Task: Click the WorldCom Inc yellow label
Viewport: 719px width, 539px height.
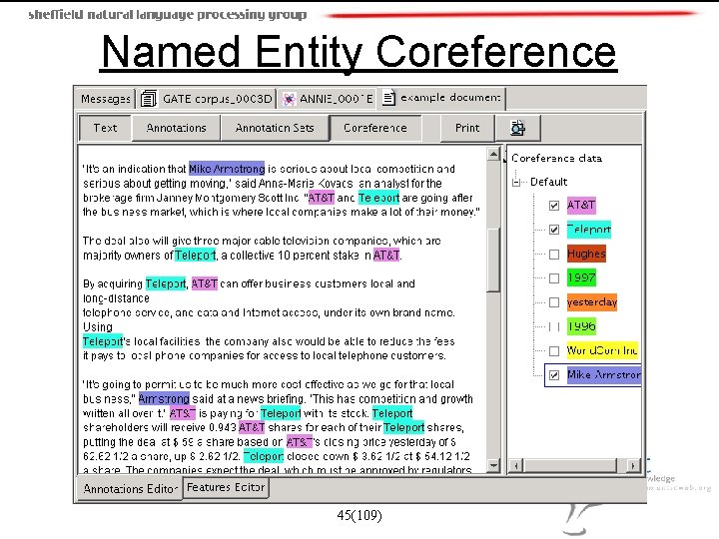Action: [602, 350]
